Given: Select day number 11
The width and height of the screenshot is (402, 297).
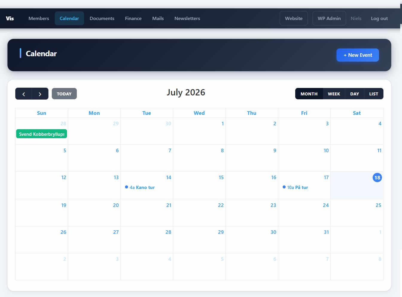Looking at the screenshot, I should point(379,150).
